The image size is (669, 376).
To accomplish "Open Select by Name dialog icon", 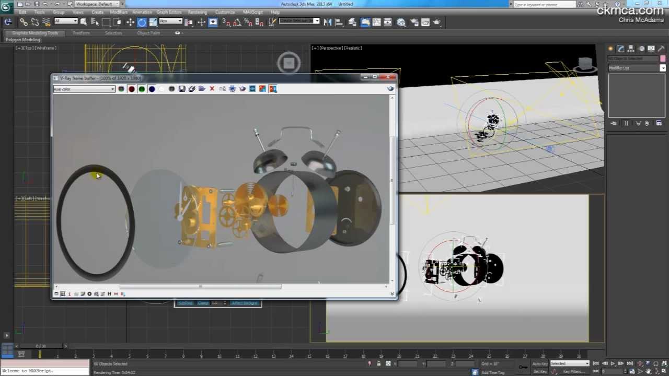I will 95,22.
